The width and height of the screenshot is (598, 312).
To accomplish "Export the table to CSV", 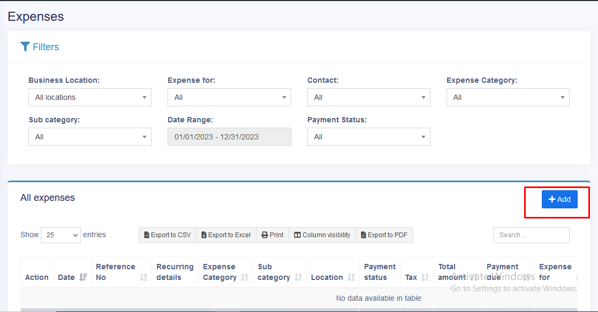I will pyautogui.click(x=168, y=235).
